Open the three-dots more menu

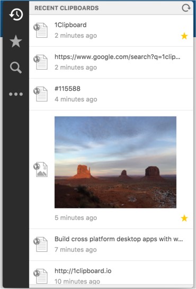[16, 94]
